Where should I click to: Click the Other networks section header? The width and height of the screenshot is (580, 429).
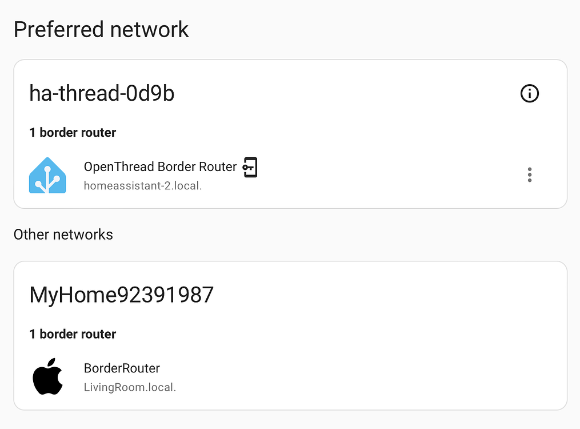[63, 234]
